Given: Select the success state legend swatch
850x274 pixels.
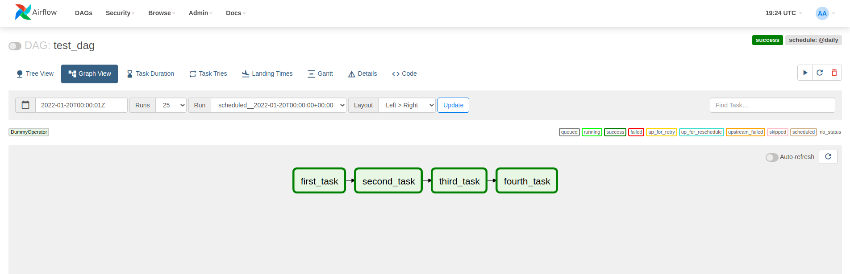Looking at the screenshot, I should [x=615, y=132].
